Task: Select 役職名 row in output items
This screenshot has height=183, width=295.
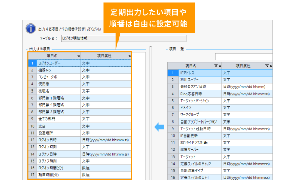Action: (x=80, y=91)
